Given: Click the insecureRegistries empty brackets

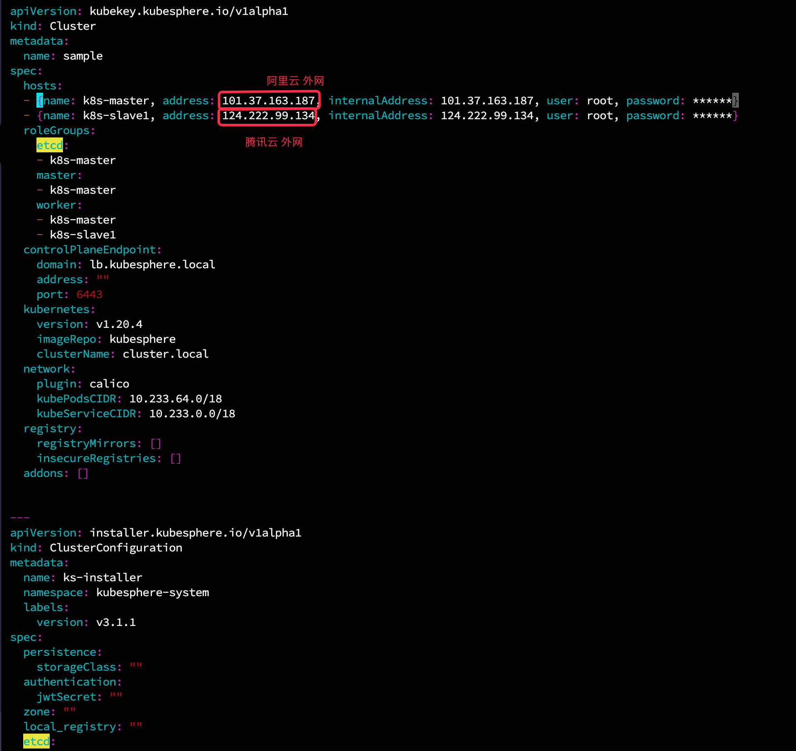Looking at the screenshot, I should coord(176,458).
